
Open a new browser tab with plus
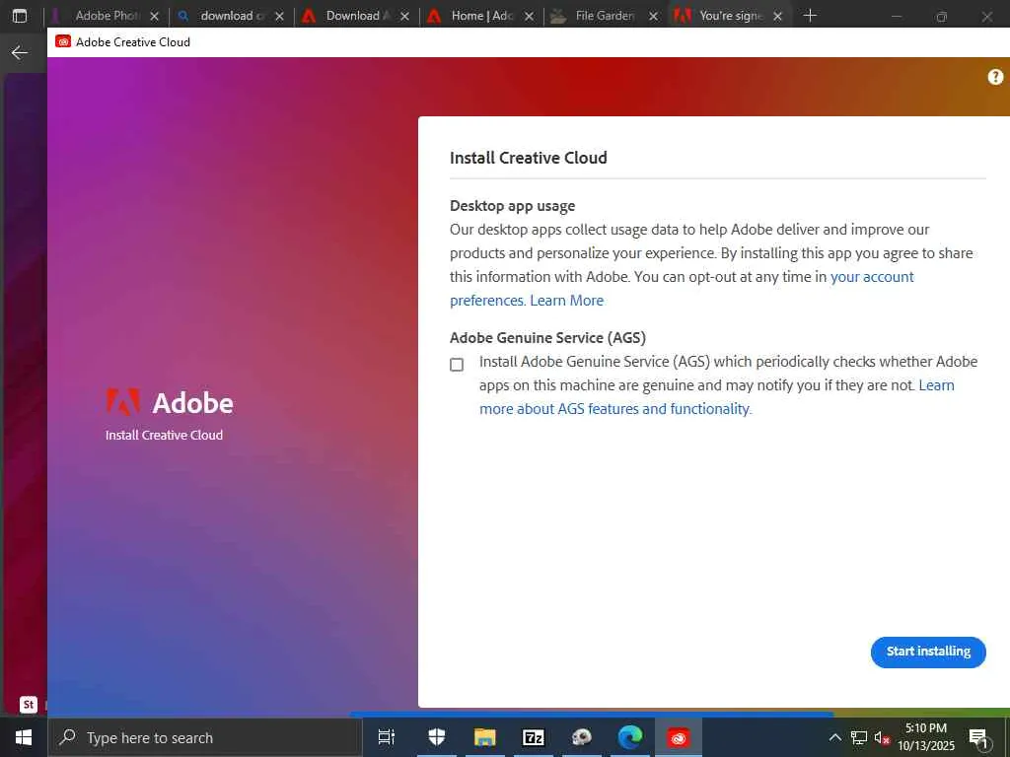click(811, 16)
